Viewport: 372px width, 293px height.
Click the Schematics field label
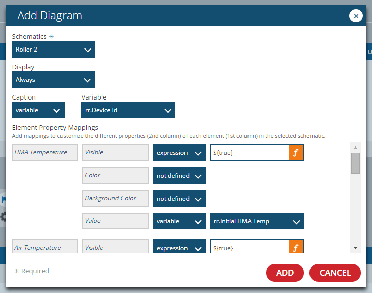29,36
